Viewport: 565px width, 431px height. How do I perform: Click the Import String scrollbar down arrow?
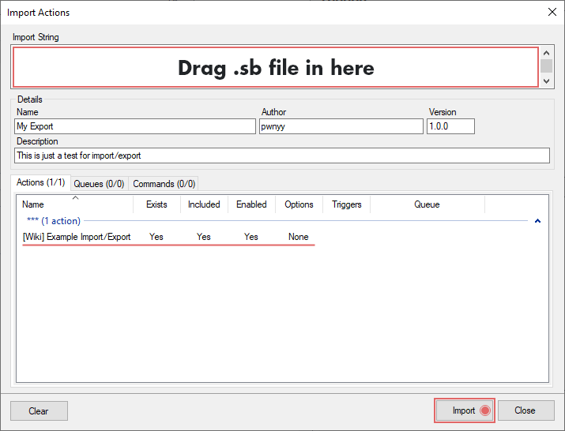click(x=546, y=81)
